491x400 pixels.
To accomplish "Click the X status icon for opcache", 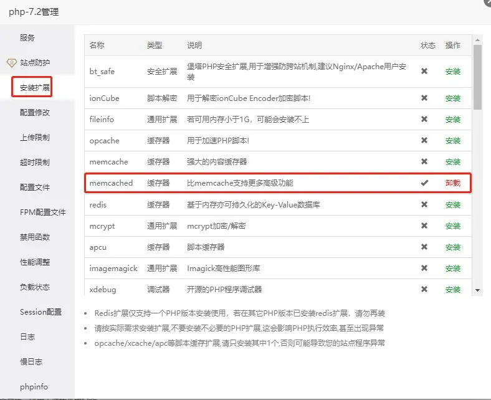I will click(424, 141).
